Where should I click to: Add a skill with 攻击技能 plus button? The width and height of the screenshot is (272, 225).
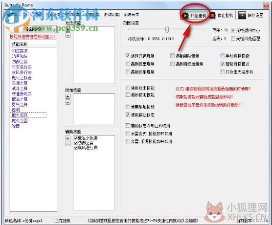tap(68, 29)
